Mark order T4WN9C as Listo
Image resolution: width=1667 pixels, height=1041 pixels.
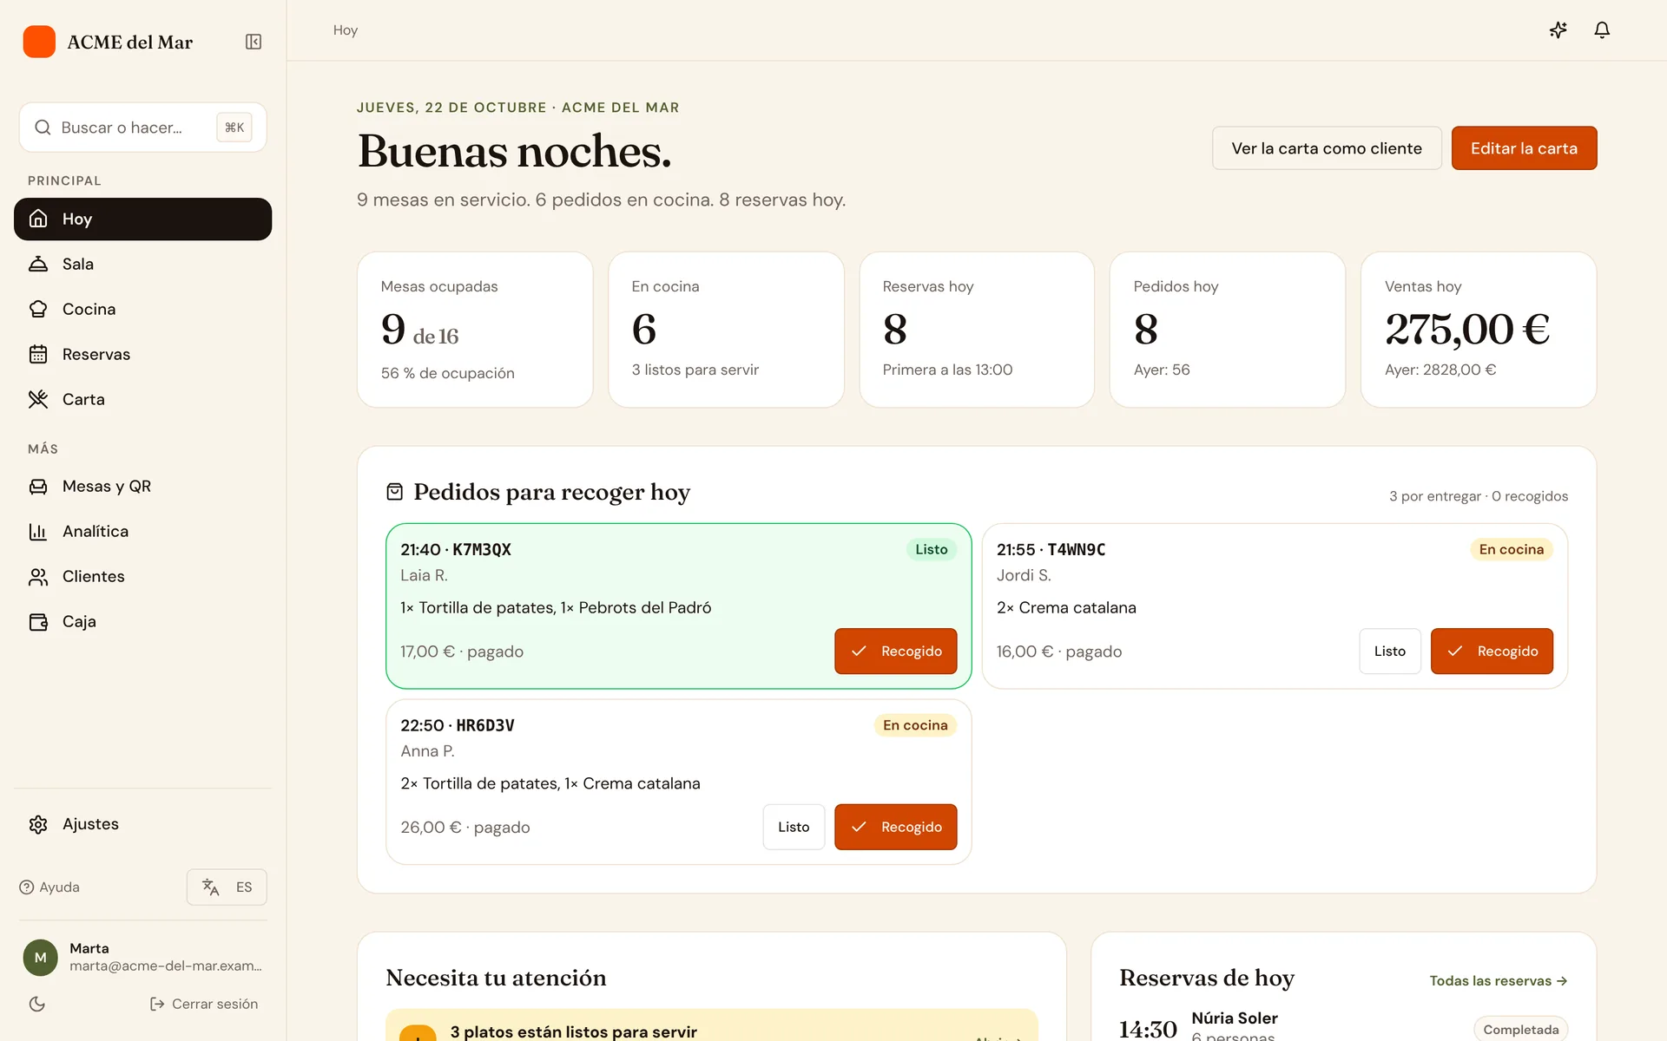[1389, 651]
